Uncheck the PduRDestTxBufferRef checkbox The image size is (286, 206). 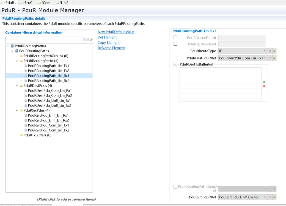click(175, 64)
